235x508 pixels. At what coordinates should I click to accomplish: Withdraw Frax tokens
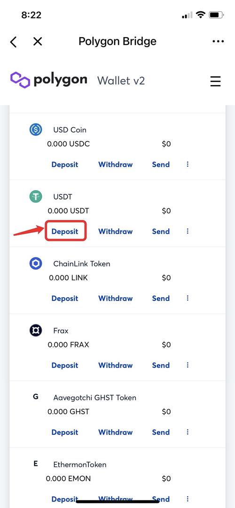click(116, 365)
